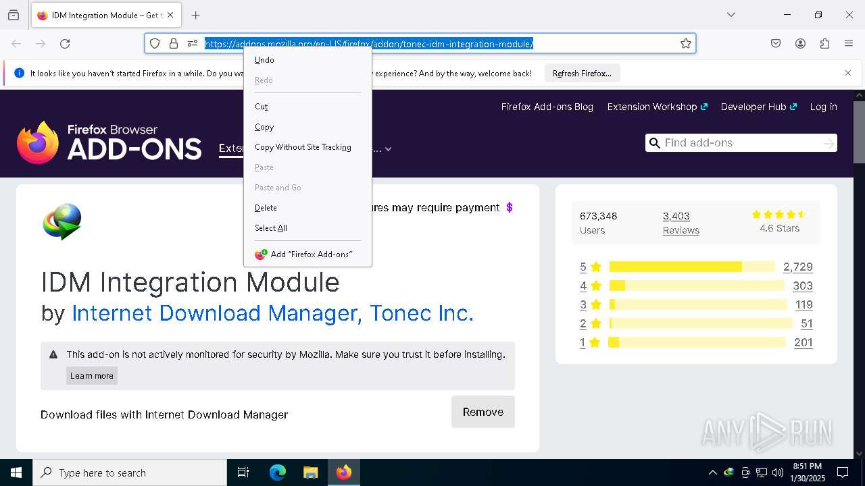Choose Copy in the context menu
Image resolution: width=865 pixels, height=486 pixels.
[307, 127]
